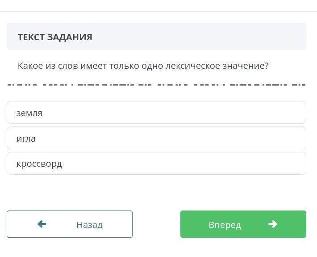Choose игла as the answer
Viewport: 317px width, 257px height.
(156, 138)
